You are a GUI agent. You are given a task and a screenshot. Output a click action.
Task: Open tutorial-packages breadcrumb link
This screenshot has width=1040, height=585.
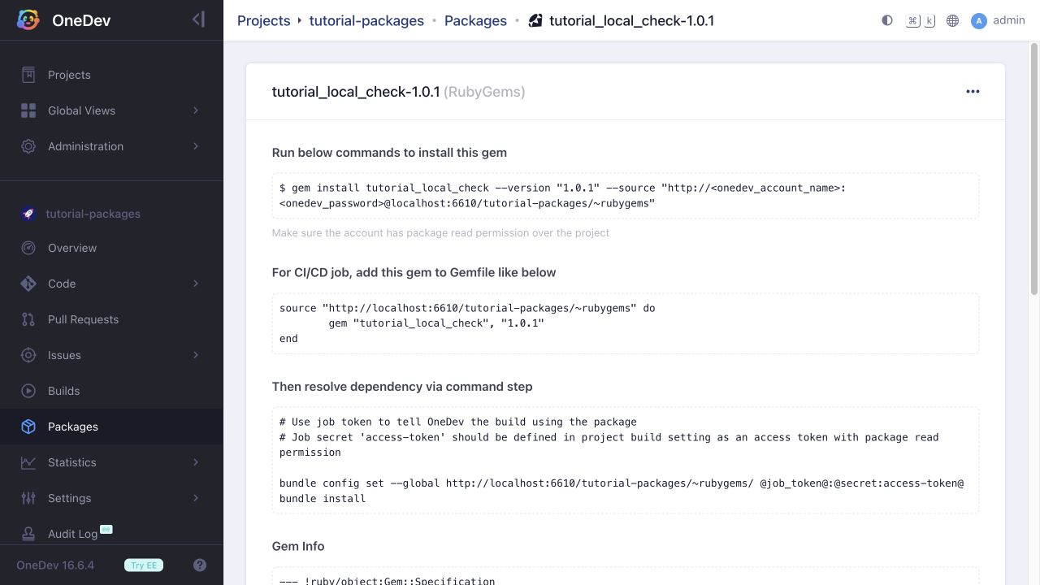tap(366, 20)
